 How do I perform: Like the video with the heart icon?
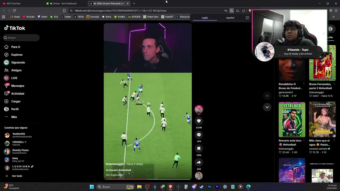tap(199, 121)
